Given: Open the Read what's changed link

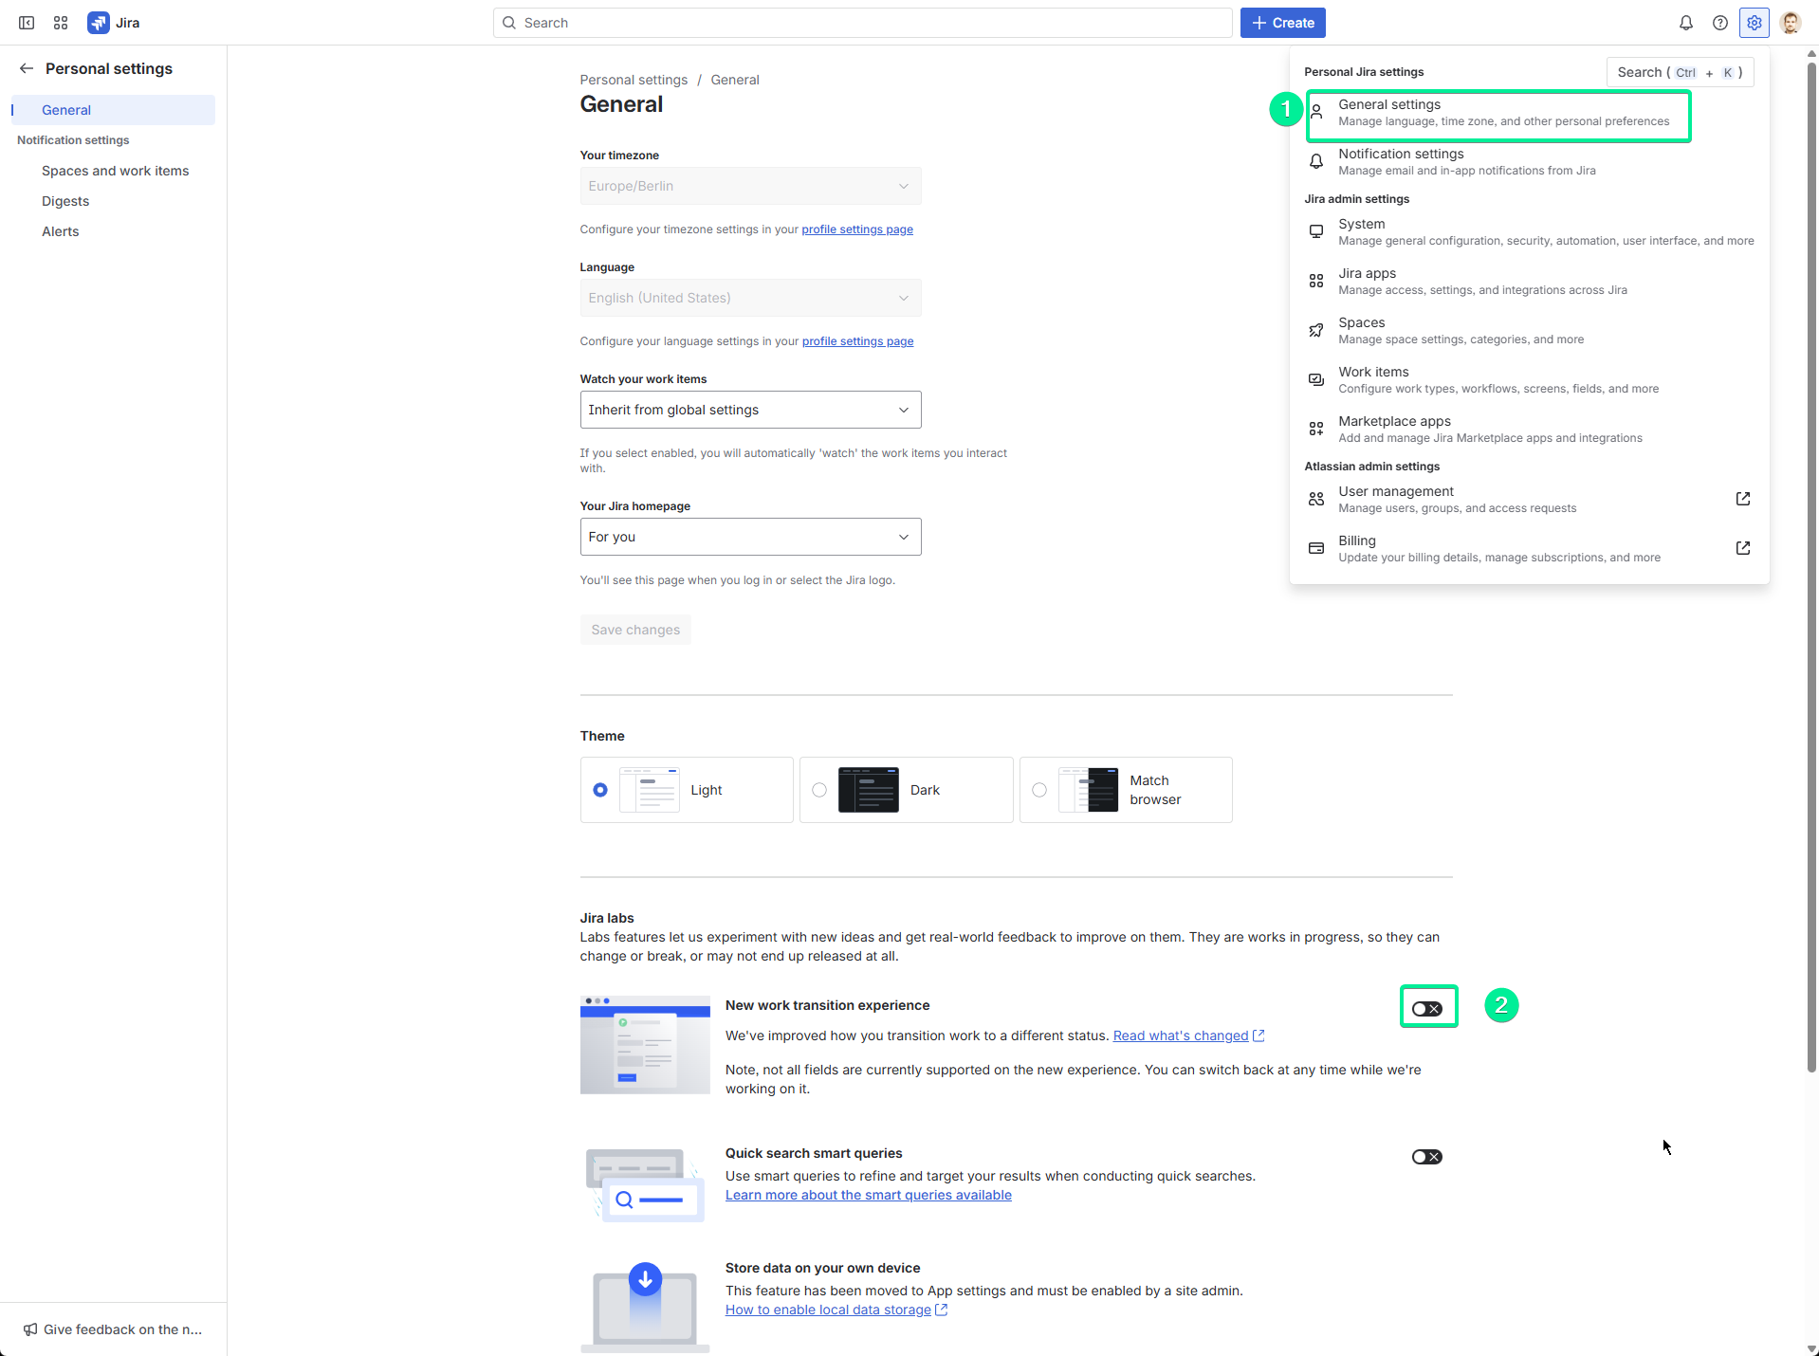Looking at the screenshot, I should pos(1180,1035).
